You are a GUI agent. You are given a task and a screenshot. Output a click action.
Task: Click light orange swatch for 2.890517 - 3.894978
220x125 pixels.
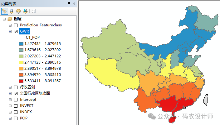coord(21,69)
